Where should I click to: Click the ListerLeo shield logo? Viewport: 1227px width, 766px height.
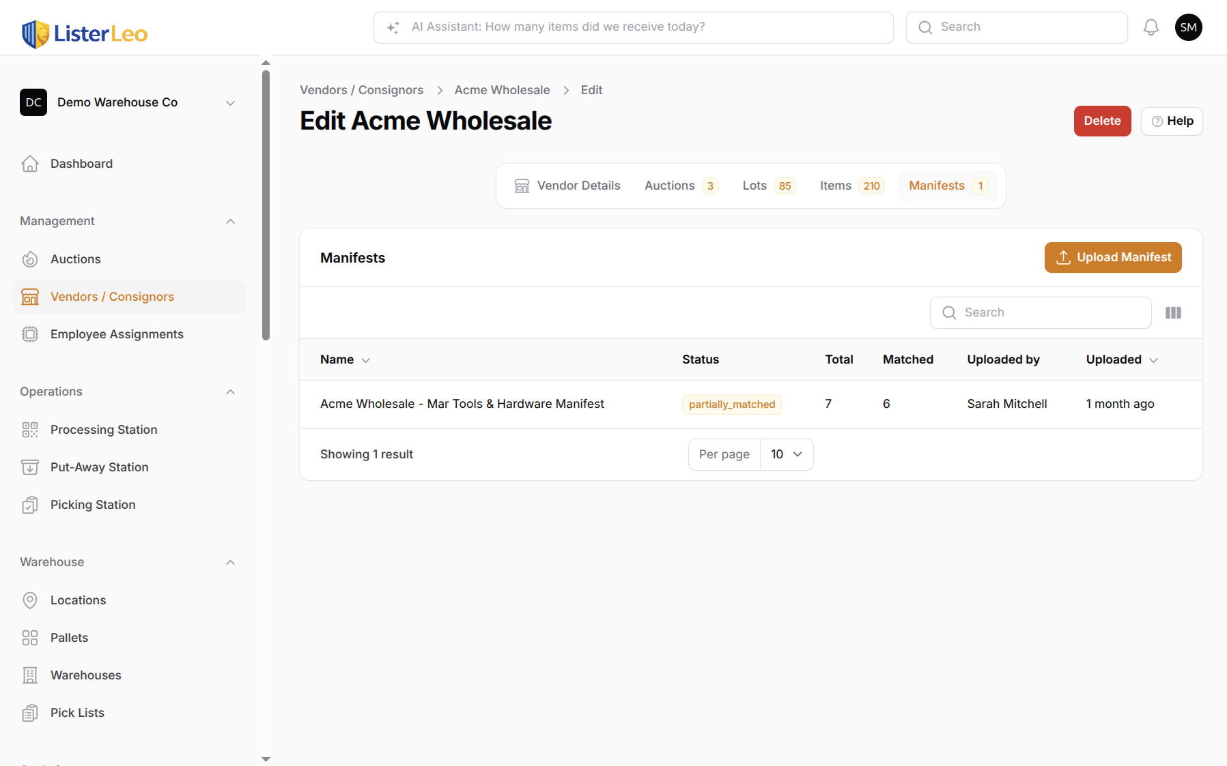click(36, 33)
